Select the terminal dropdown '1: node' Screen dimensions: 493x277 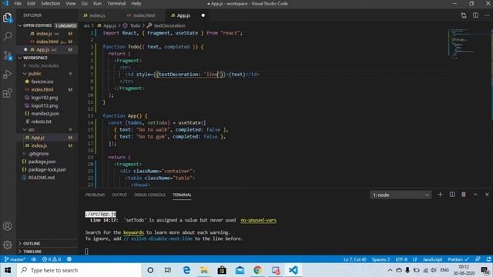pos(401,195)
